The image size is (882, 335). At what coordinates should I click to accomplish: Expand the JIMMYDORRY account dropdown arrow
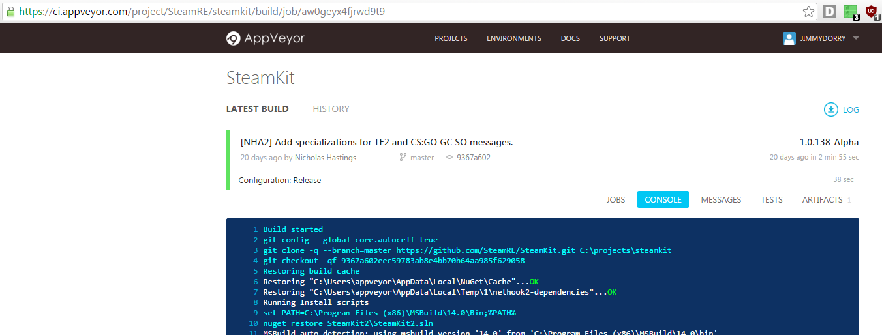(x=856, y=38)
